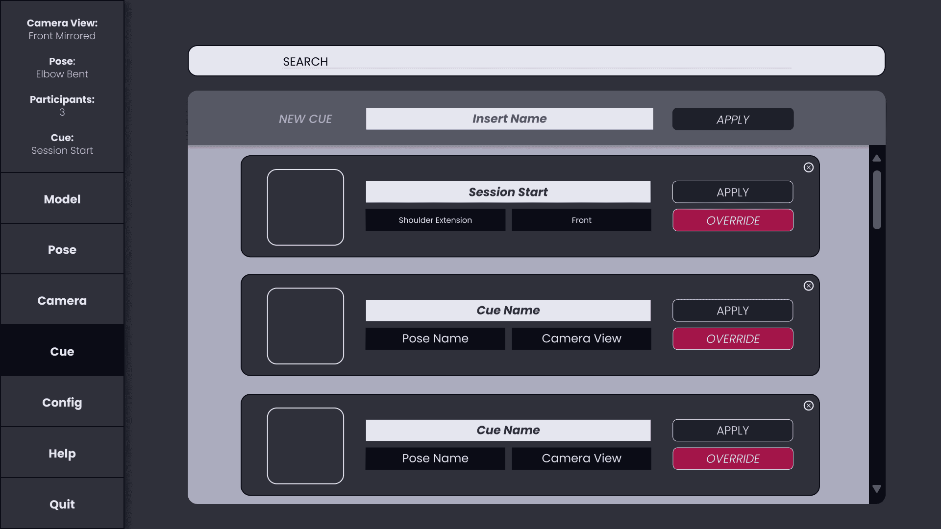Click the X icon on second cue card
This screenshot has width=941, height=529.
[809, 286]
